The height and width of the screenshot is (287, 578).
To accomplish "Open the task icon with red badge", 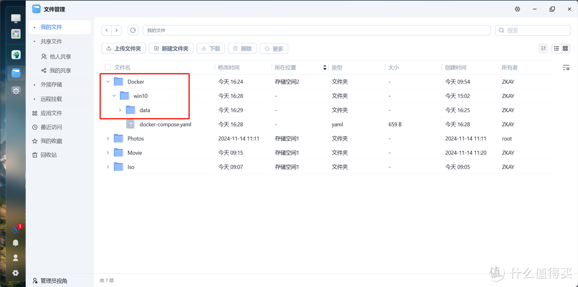I will pyautogui.click(x=16, y=229).
